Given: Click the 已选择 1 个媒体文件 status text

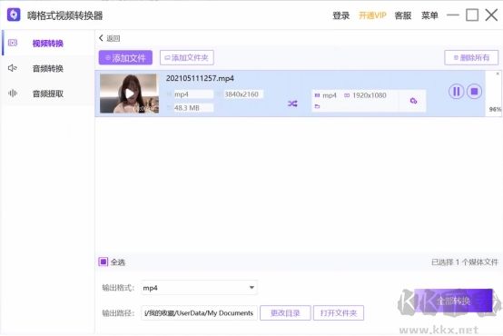Looking at the screenshot, I should coord(465,262).
